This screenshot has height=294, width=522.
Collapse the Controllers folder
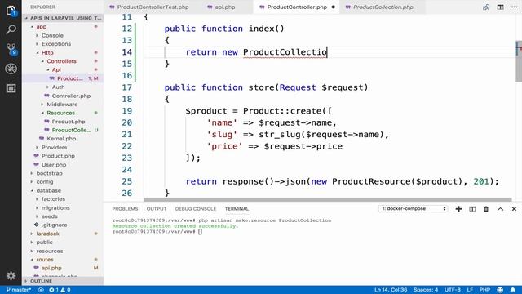(x=61, y=61)
